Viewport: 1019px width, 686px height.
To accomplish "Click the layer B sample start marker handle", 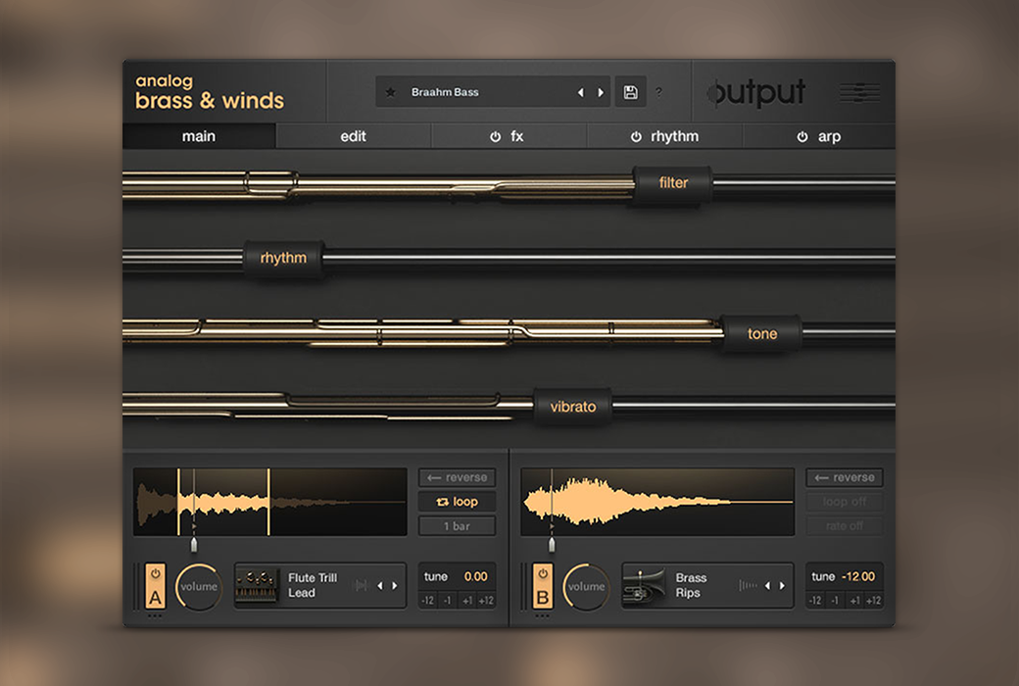I will (x=552, y=545).
